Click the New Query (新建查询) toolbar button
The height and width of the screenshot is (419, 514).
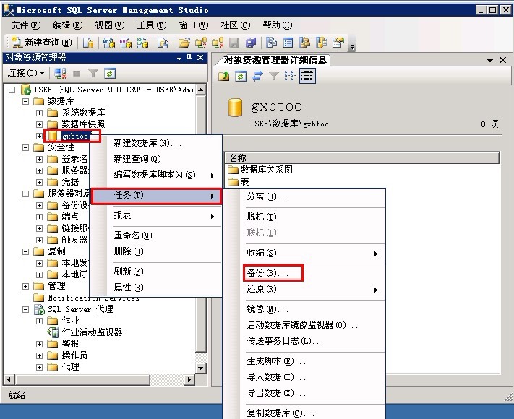point(42,43)
